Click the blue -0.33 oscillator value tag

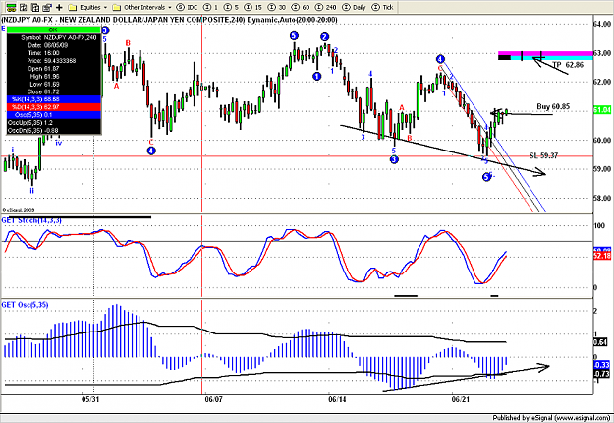click(x=602, y=365)
